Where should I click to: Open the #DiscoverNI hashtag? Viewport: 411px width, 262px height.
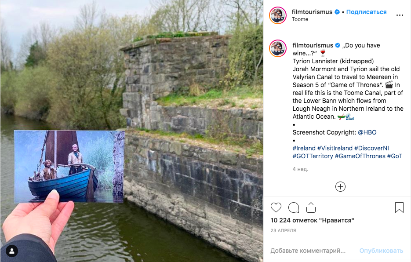(x=371, y=148)
